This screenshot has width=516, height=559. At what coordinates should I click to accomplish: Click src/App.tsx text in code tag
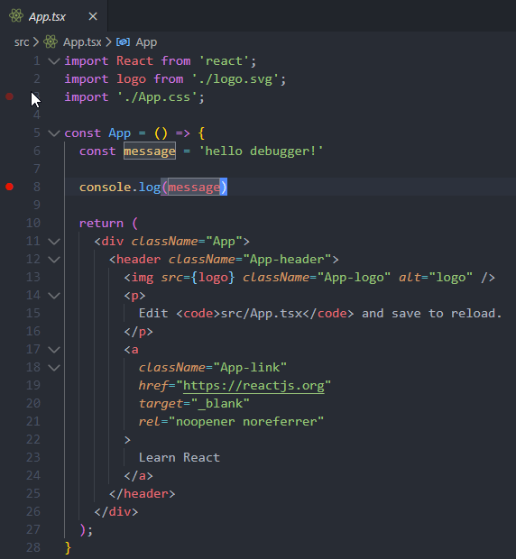click(262, 314)
